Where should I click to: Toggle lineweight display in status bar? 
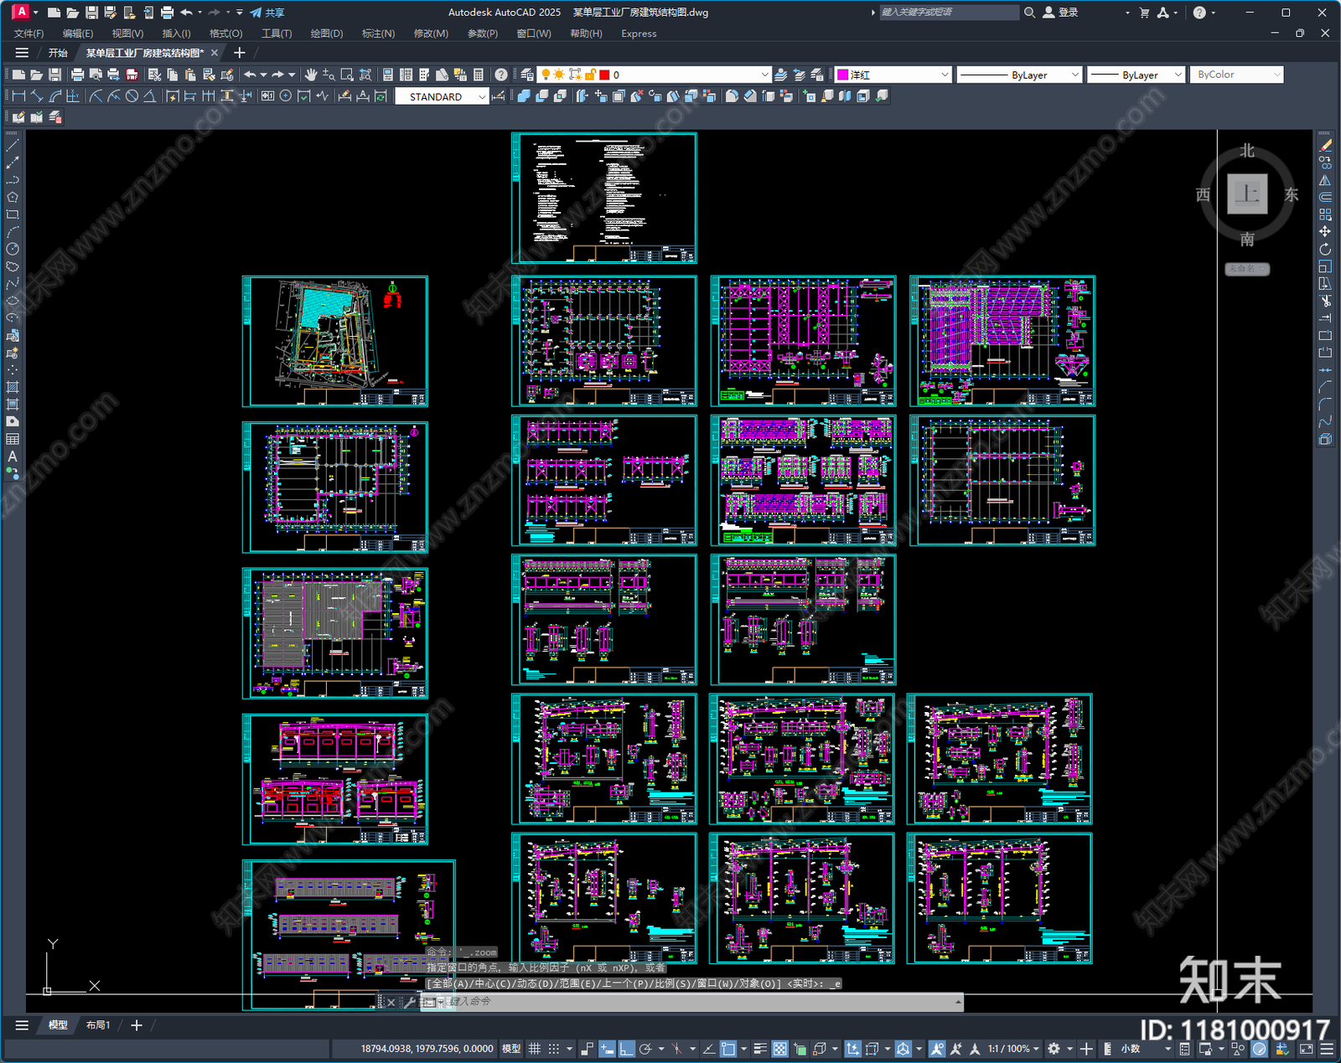(x=760, y=1049)
